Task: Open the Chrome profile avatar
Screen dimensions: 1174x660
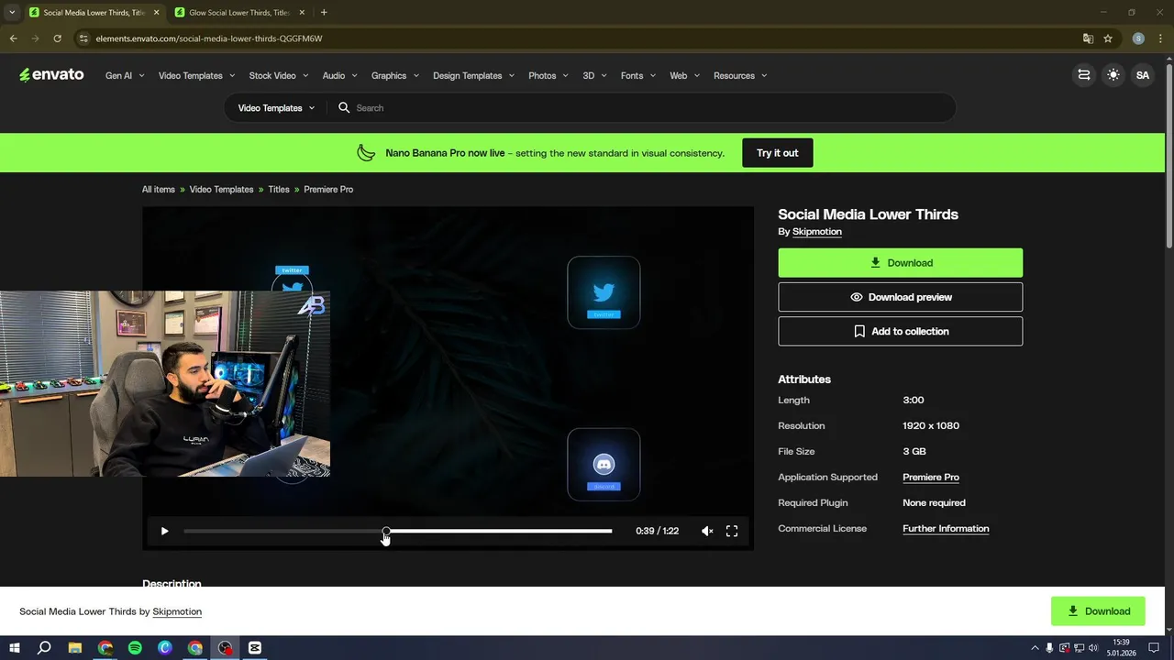Action: click(x=1138, y=38)
